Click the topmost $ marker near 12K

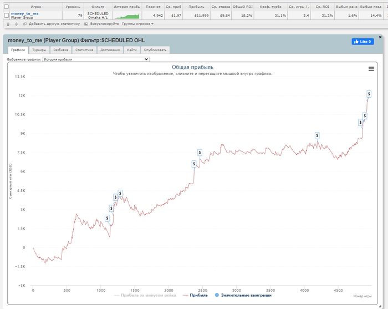pos(369,94)
